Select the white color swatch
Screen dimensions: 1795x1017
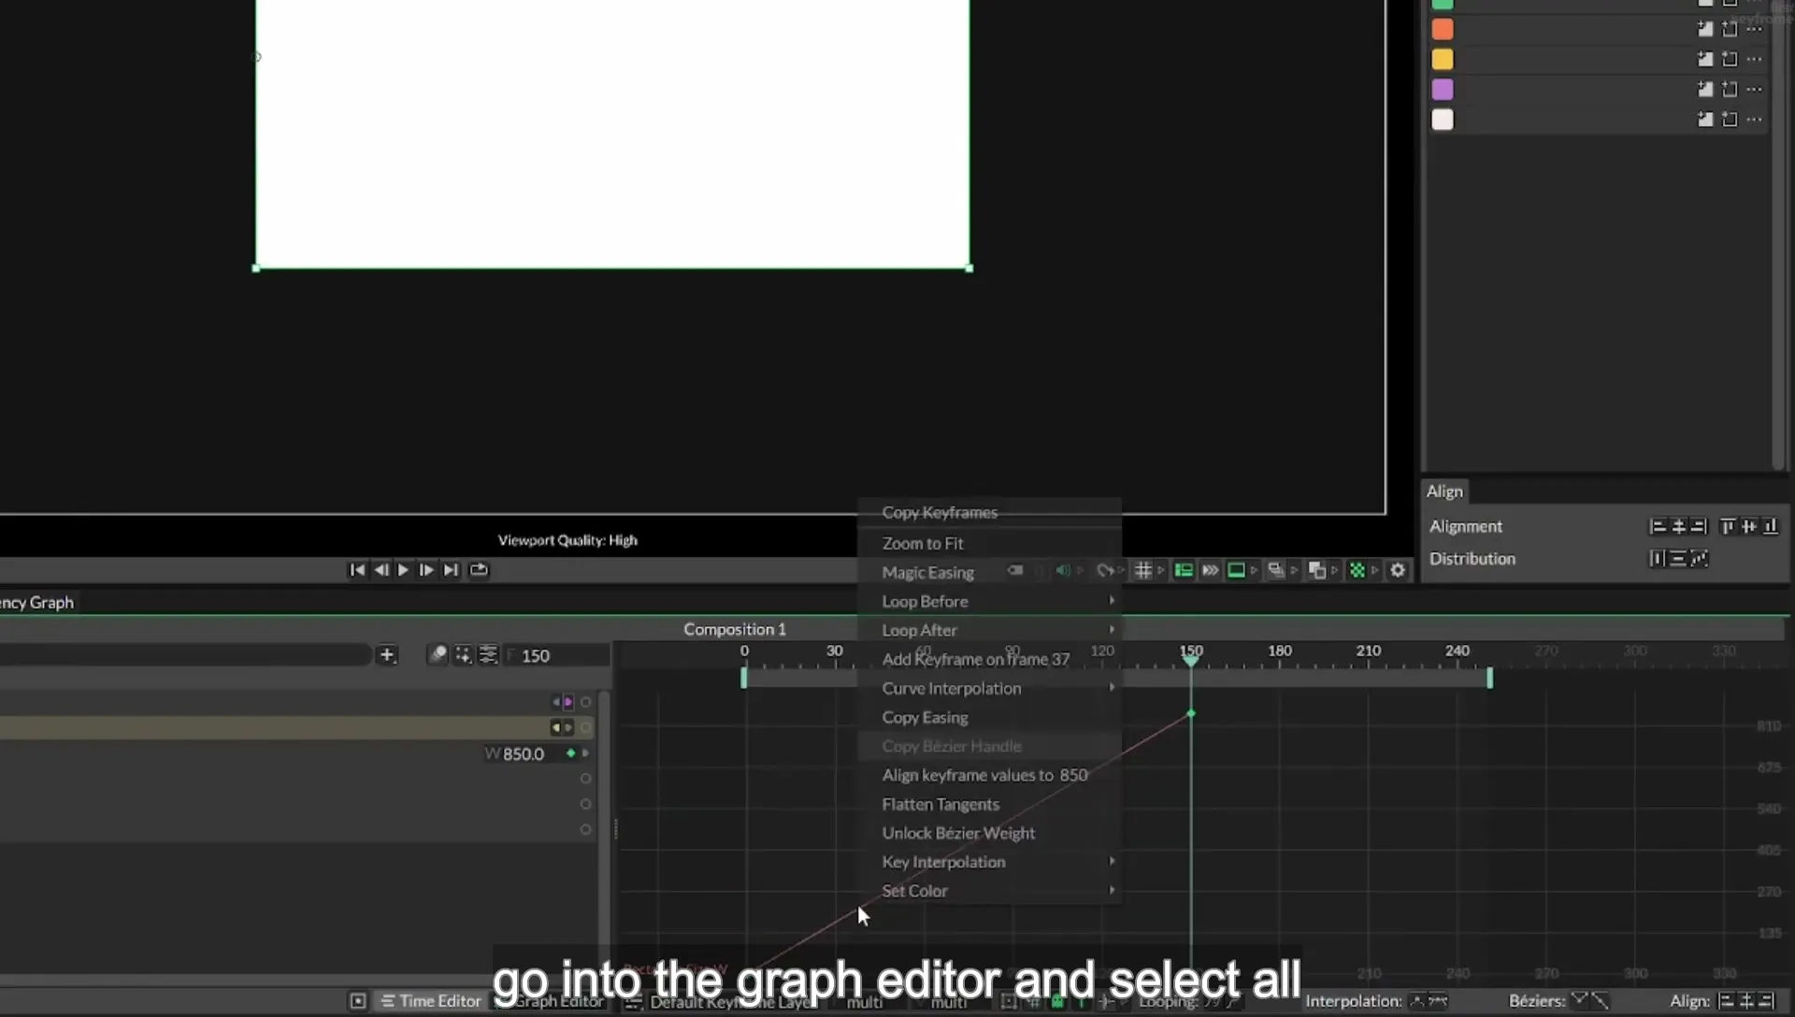[x=1443, y=120]
